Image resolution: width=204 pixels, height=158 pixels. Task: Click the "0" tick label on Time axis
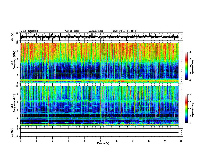[20, 141]
